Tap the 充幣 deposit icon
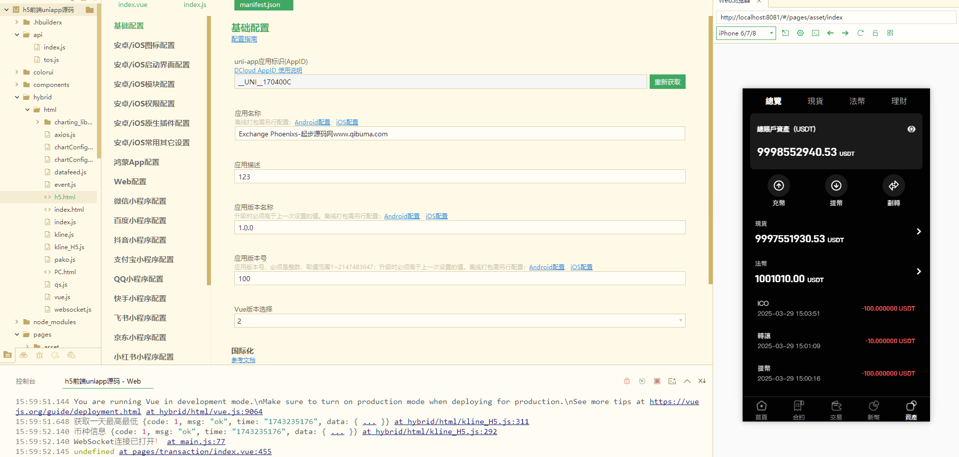The height and width of the screenshot is (457, 959). click(779, 186)
